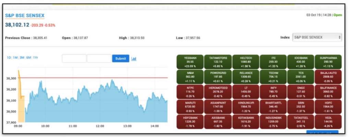The width and height of the screenshot is (349, 137).
Task: Open the SUNPHARMA stock tile
Action: pos(328,62)
